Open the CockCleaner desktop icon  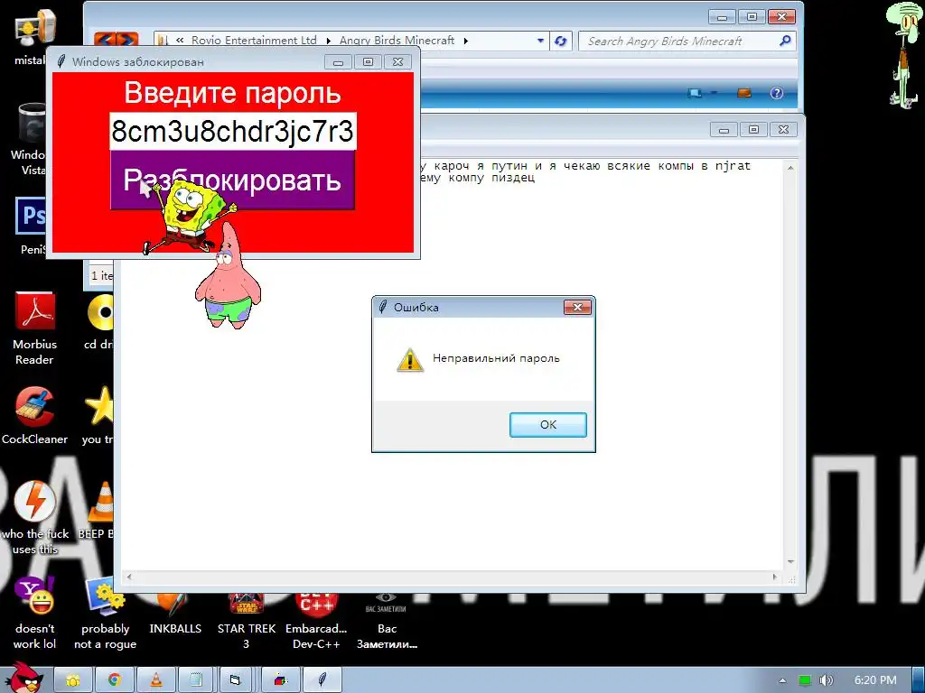[35, 415]
